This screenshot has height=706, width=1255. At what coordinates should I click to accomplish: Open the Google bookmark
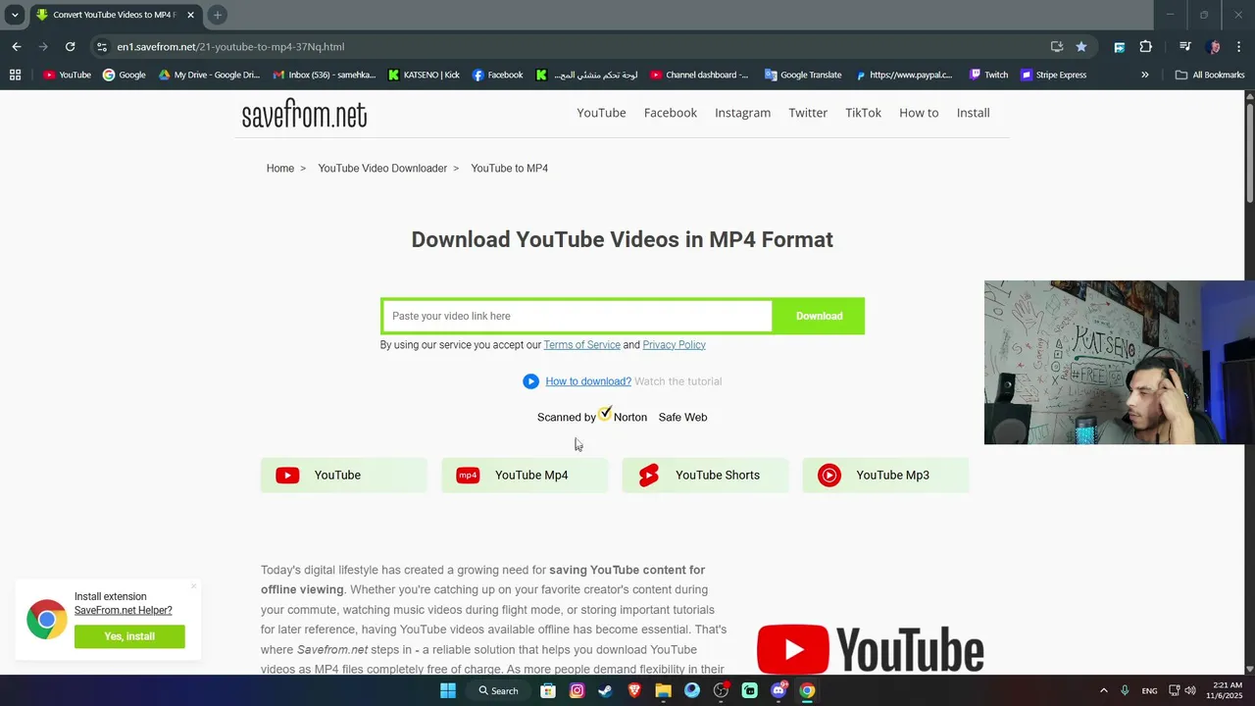(125, 75)
